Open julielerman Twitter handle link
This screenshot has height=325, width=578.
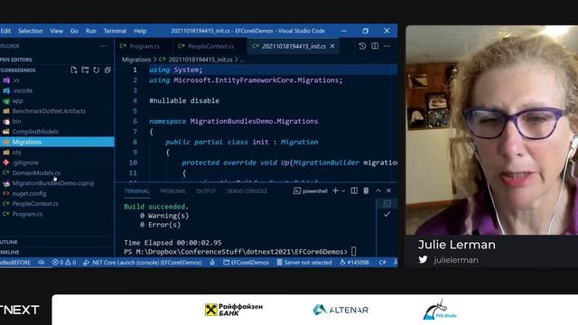pos(456,260)
